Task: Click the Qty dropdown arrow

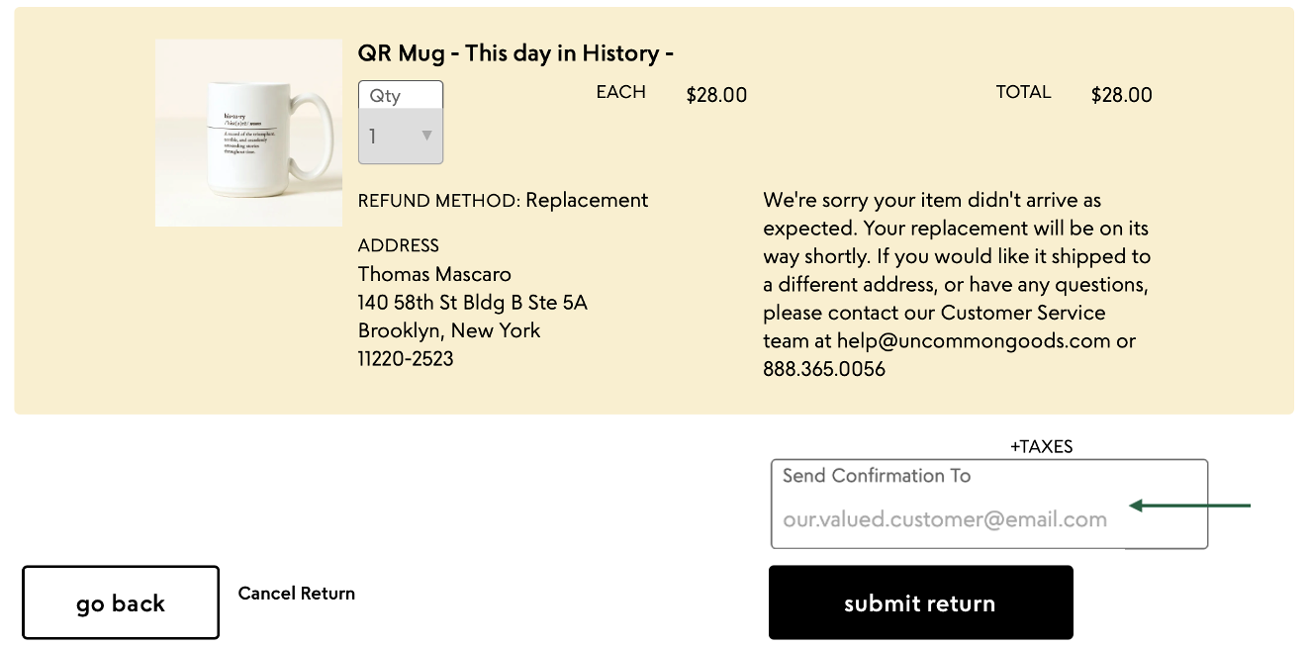Action: pos(427,136)
